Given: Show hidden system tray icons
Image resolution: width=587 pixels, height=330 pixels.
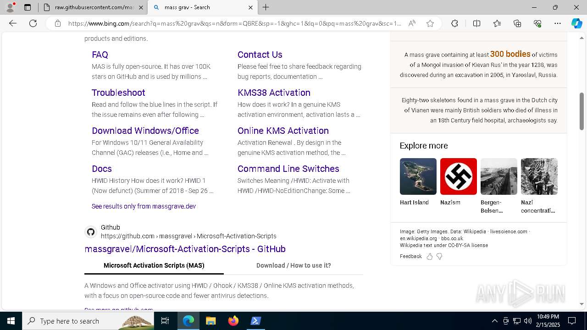Looking at the screenshot, I should (494, 321).
